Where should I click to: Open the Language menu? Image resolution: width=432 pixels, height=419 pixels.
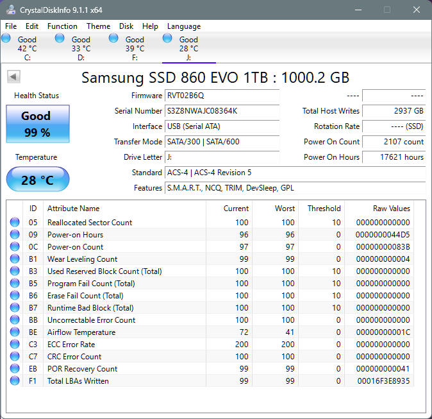click(184, 26)
